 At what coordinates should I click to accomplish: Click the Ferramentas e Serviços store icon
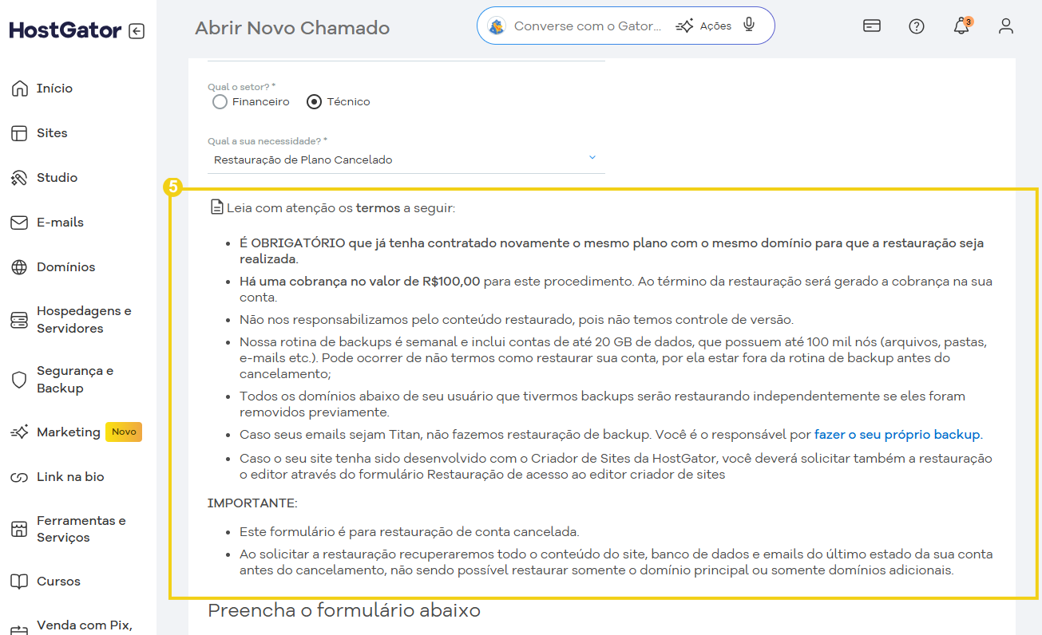pyautogui.click(x=19, y=529)
